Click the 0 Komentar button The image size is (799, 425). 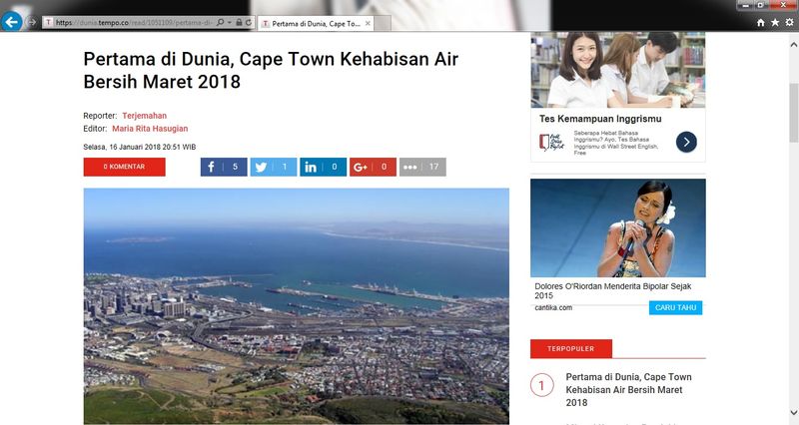point(124,167)
